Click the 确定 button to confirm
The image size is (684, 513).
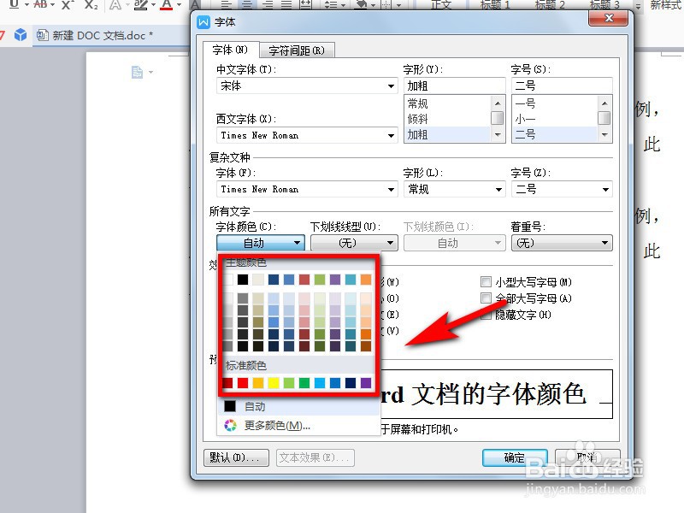pos(514,457)
